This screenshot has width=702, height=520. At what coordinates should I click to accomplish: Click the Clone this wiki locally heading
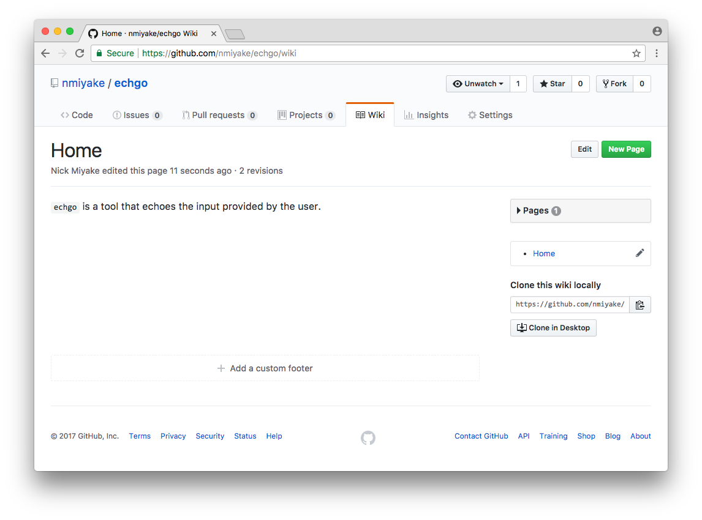(556, 285)
